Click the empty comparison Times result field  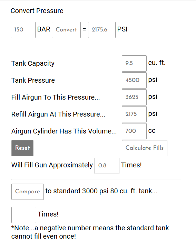pyautogui.click(x=24, y=215)
